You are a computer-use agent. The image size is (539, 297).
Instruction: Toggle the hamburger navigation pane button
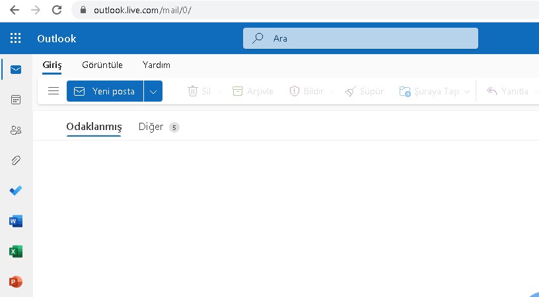point(54,91)
